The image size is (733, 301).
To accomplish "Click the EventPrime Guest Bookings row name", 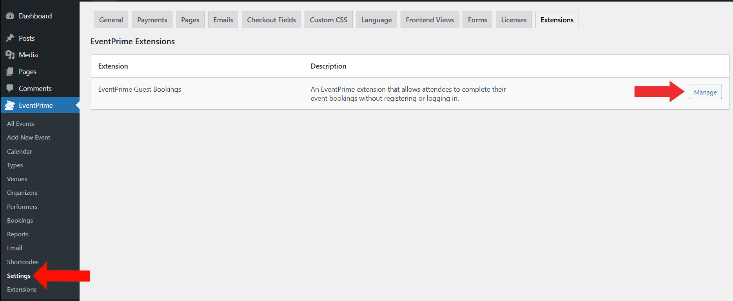I will point(140,89).
